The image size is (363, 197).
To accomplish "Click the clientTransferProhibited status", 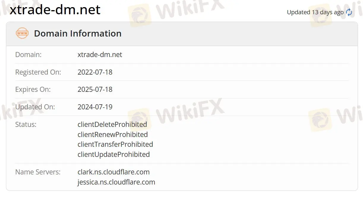I will coord(115,144).
